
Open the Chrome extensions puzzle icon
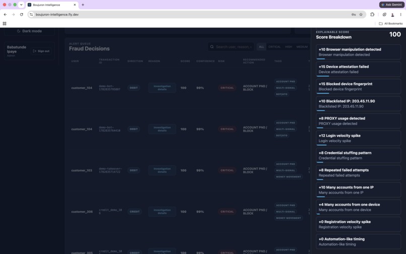coord(372,15)
